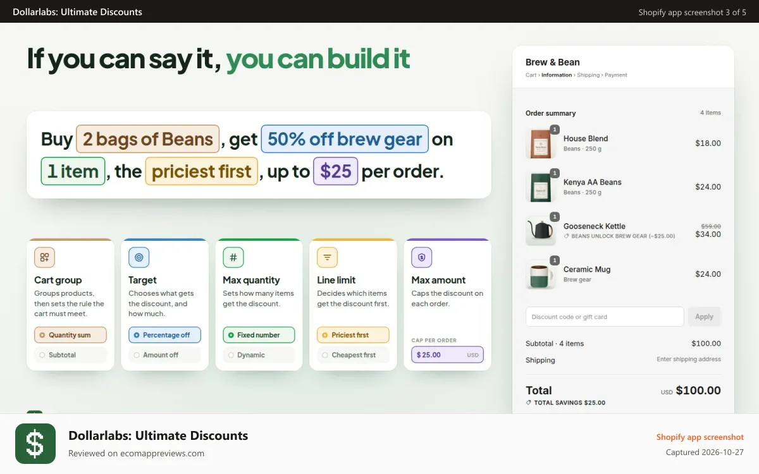Click the 'Subtotal · 4 items' row label

coord(555,344)
